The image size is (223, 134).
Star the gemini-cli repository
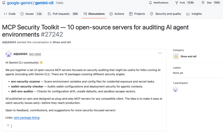click(211, 3)
